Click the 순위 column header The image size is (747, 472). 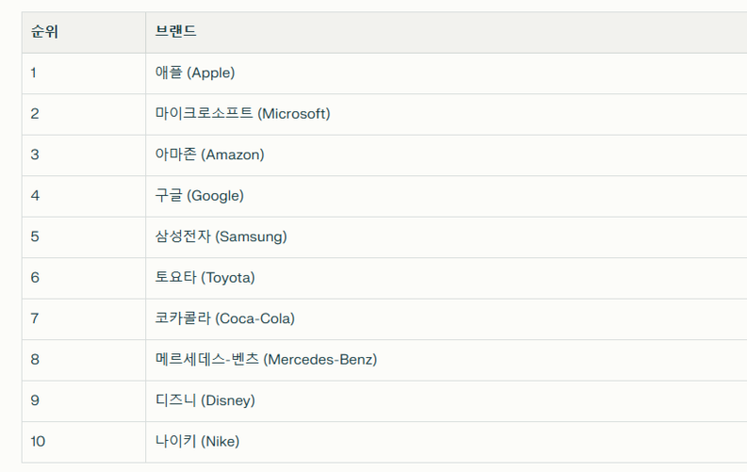coord(44,32)
